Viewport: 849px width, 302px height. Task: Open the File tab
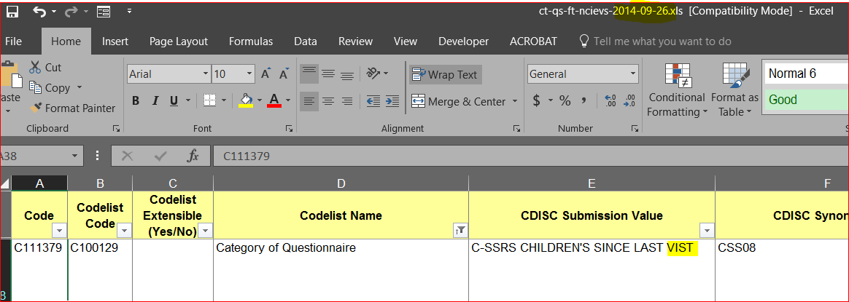pyautogui.click(x=13, y=41)
